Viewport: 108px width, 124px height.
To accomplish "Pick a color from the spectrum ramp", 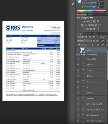I will tap(91, 11).
